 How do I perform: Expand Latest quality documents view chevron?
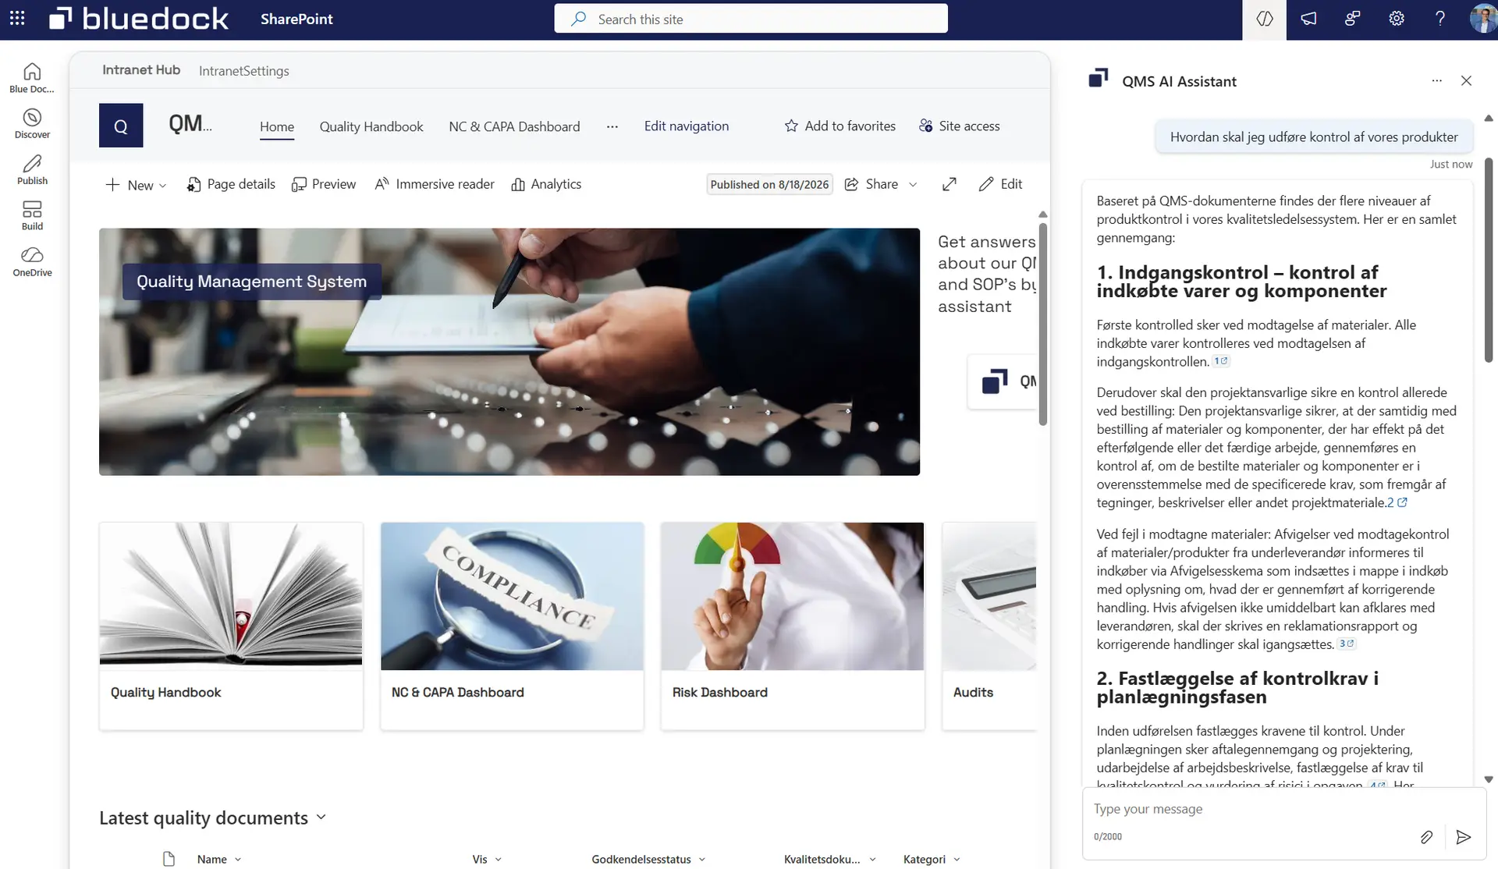pyautogui.click(x=321, y=818)
